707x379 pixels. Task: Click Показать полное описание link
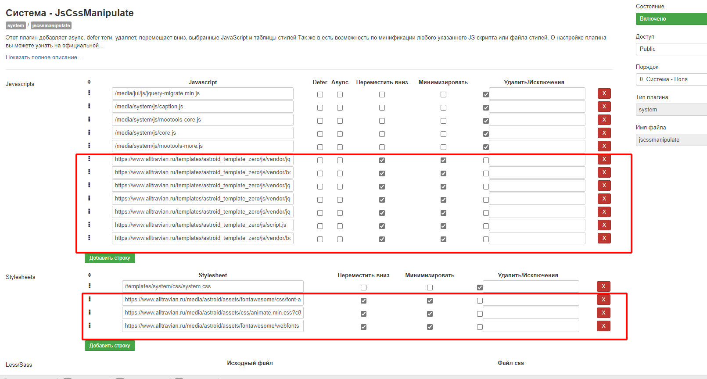pos(43,57)
